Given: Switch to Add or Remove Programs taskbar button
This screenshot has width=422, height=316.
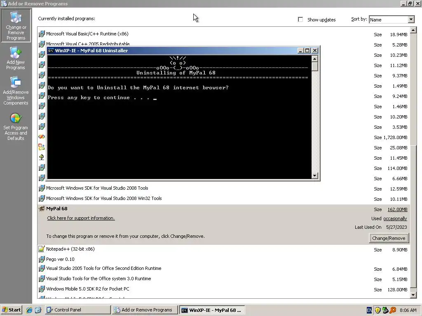Looking at the screenshot, I should click(145, 310).
